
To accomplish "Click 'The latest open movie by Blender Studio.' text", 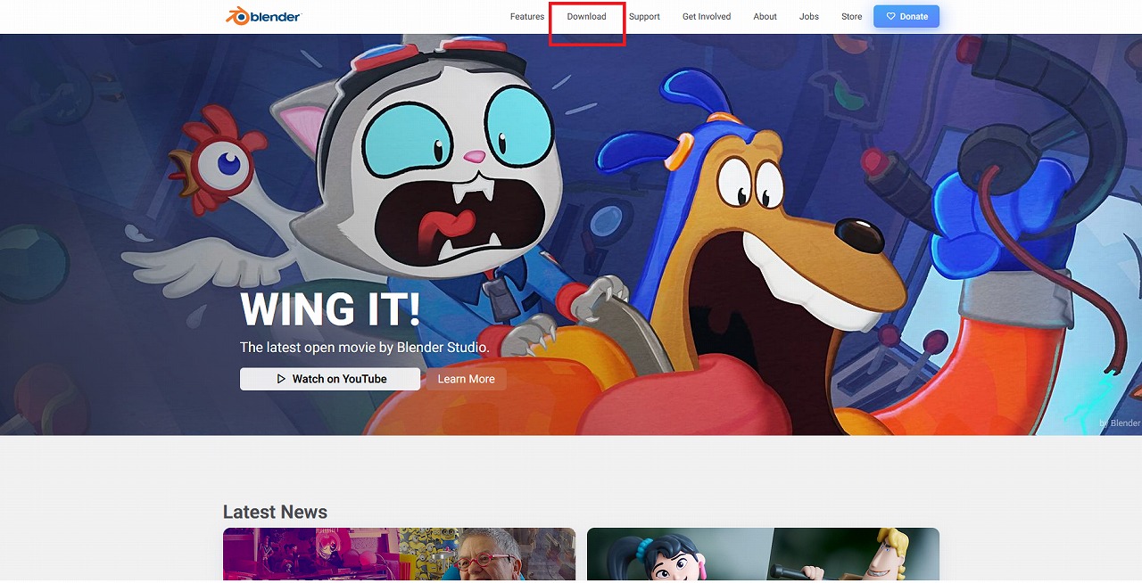I will (365, 348).
